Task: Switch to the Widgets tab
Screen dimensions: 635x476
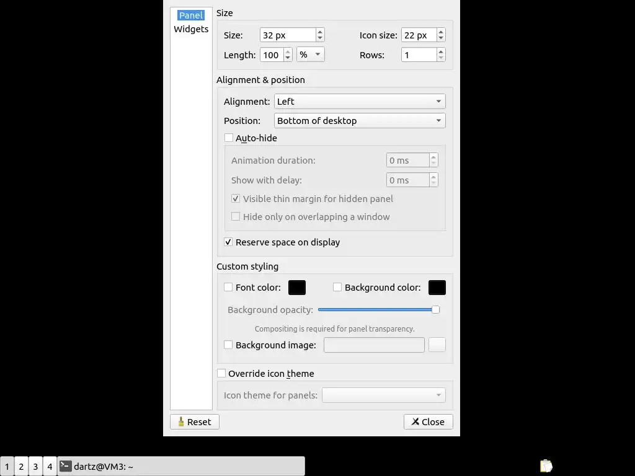Action: click(191, 29)
